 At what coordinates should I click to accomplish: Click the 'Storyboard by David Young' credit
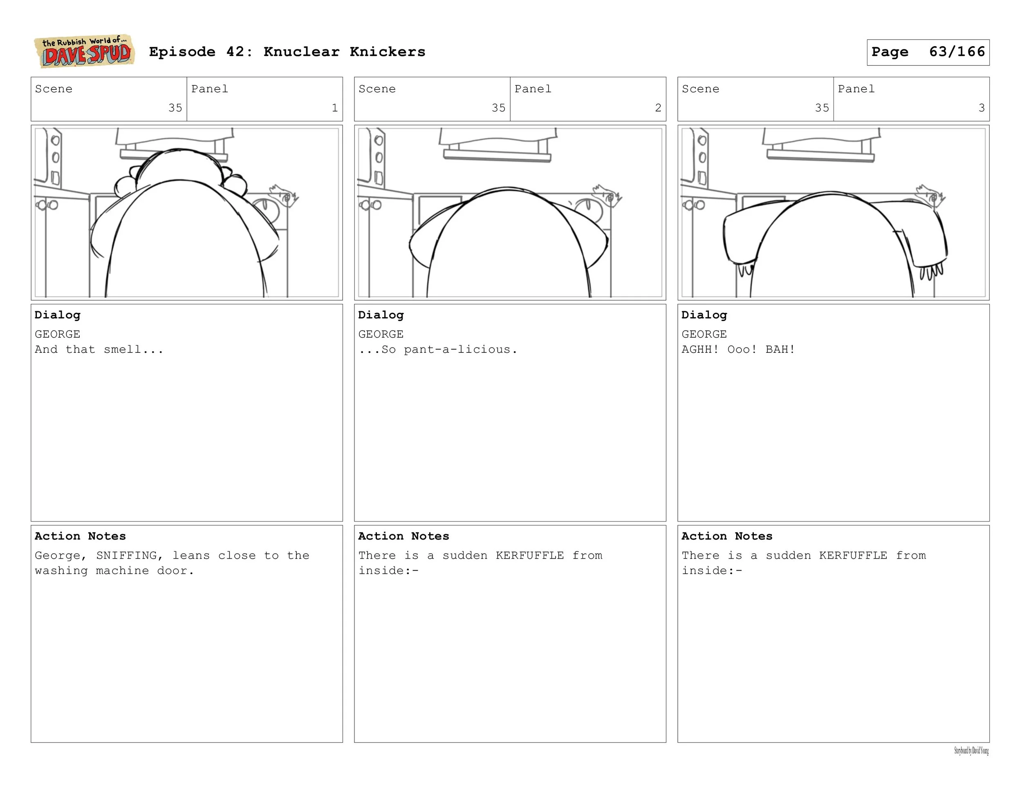click(971, 751)
